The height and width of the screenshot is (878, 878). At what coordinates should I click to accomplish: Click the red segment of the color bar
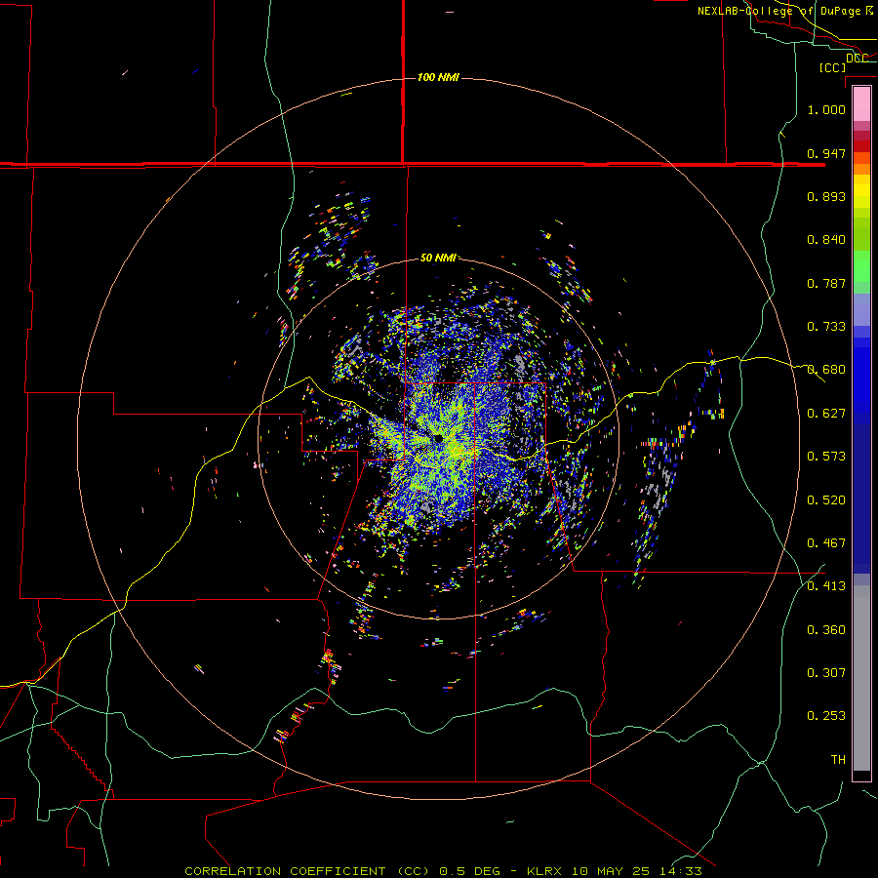861,145
